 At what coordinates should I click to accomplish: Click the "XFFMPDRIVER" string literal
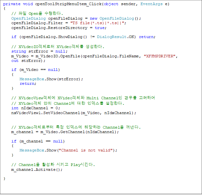(x=159, y=56)
